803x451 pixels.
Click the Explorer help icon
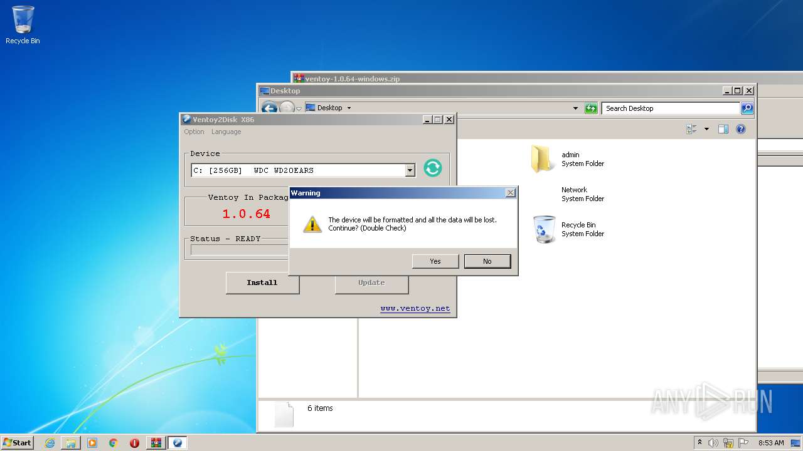740,129
